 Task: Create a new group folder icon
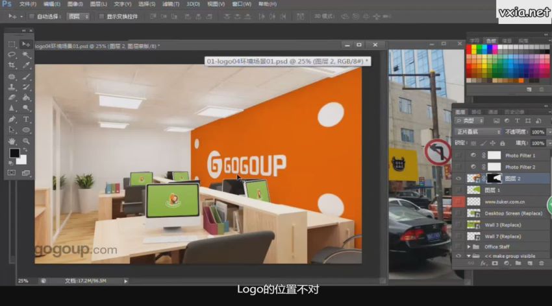click(x=518, y=263)
